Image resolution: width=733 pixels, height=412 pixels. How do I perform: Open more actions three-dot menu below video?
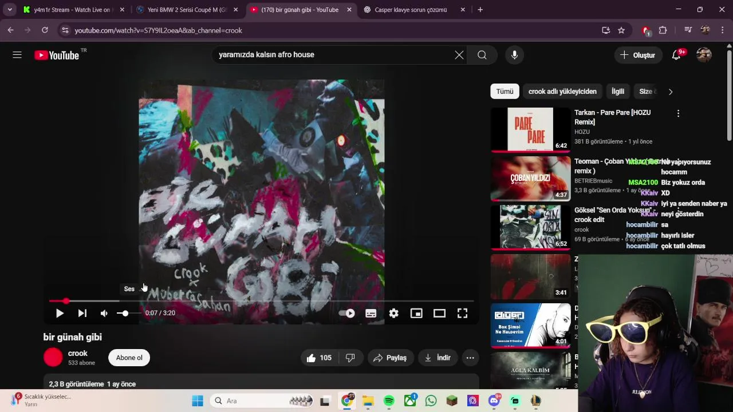470,358
